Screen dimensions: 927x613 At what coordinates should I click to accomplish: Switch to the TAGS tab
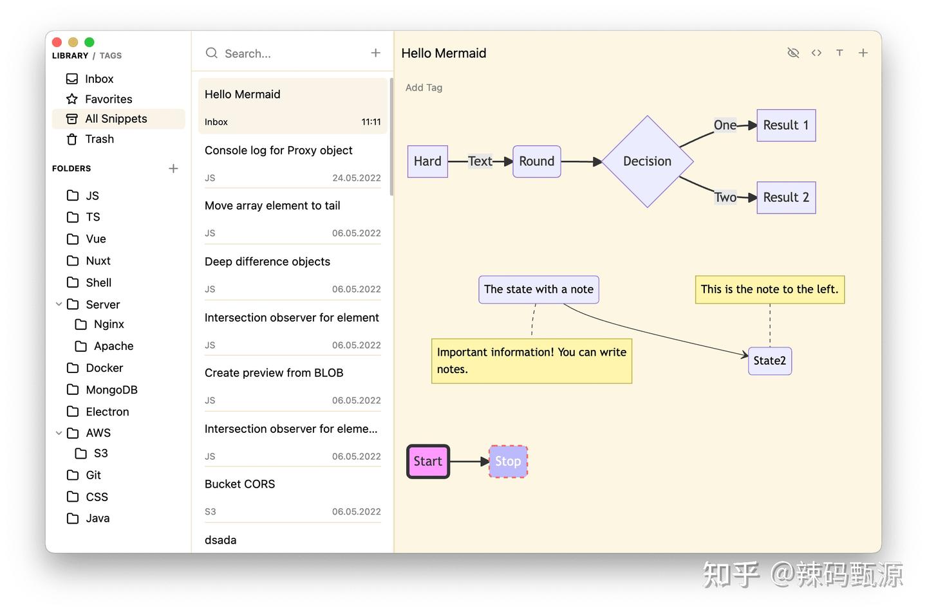point(111,56)
